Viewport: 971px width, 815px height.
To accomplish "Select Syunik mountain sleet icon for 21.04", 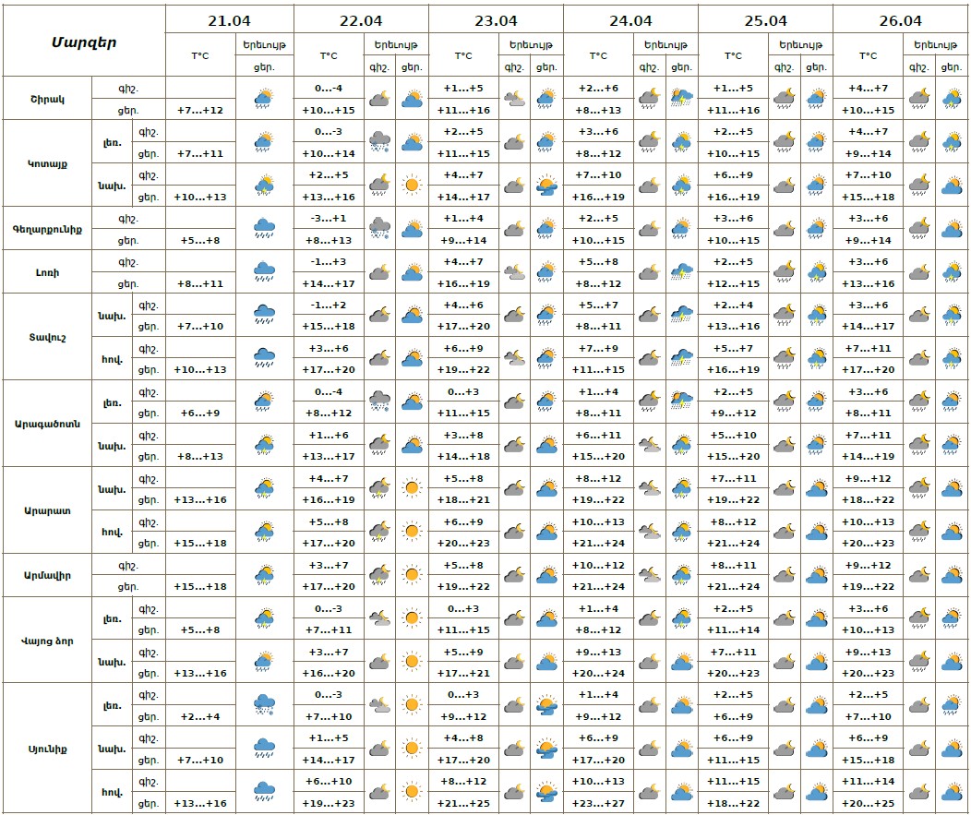I will coord(264,705).
